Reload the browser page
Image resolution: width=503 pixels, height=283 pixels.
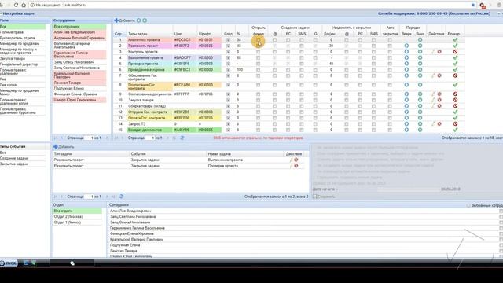coord(16,6)
